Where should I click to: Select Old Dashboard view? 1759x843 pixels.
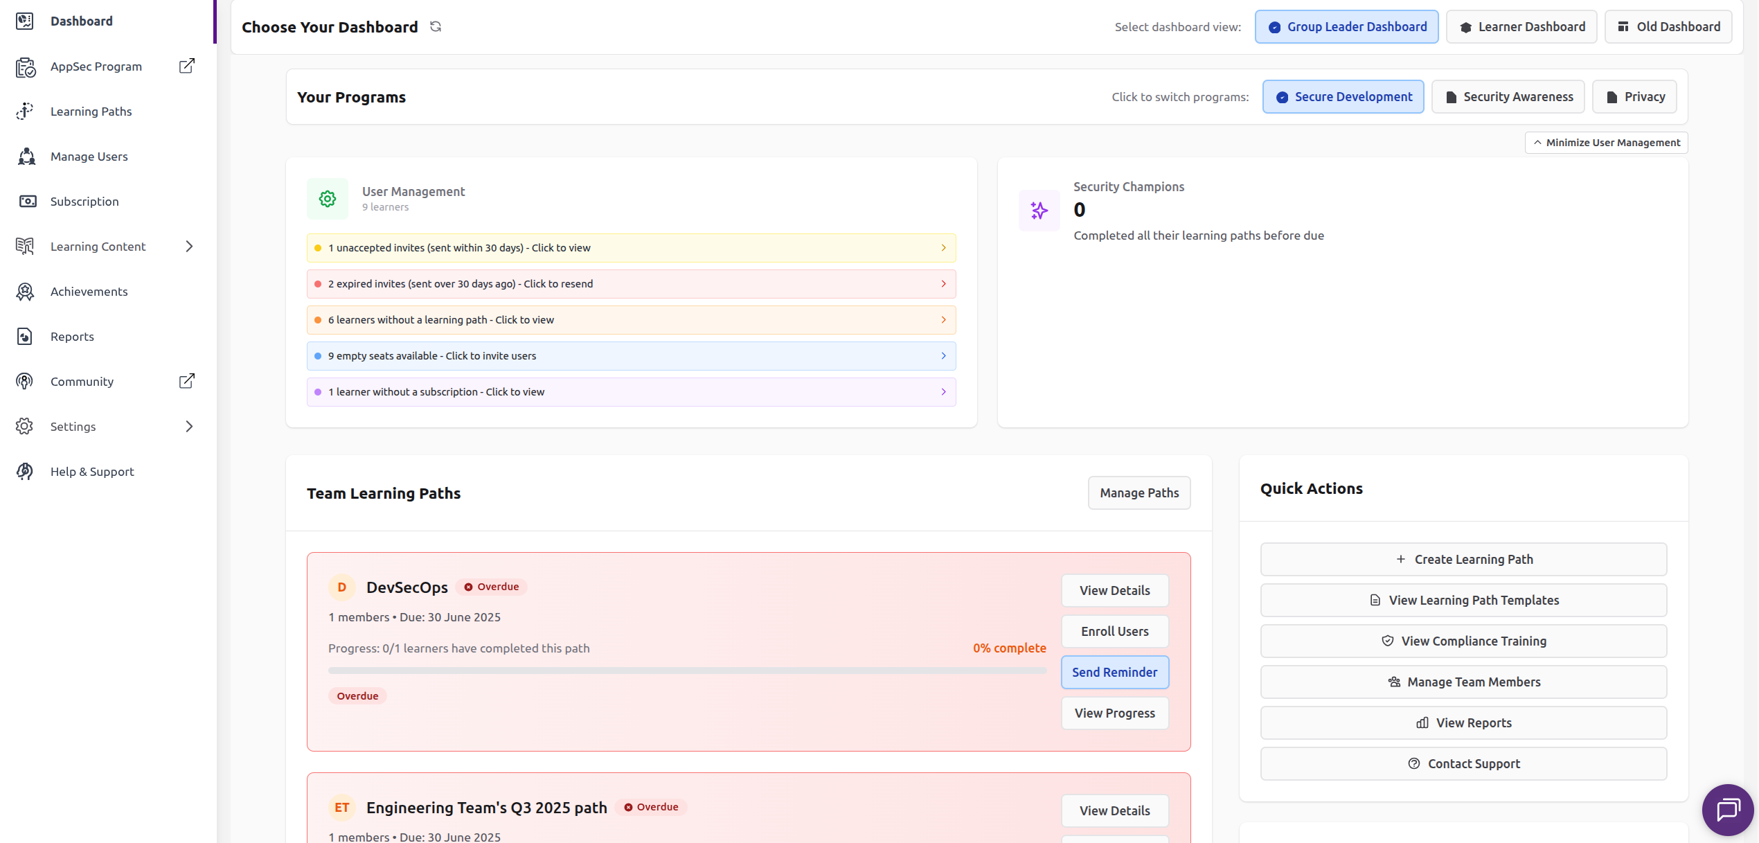1668,27
